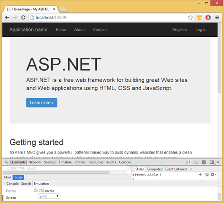Open the Chrome hamburger menu

(217, 17)
